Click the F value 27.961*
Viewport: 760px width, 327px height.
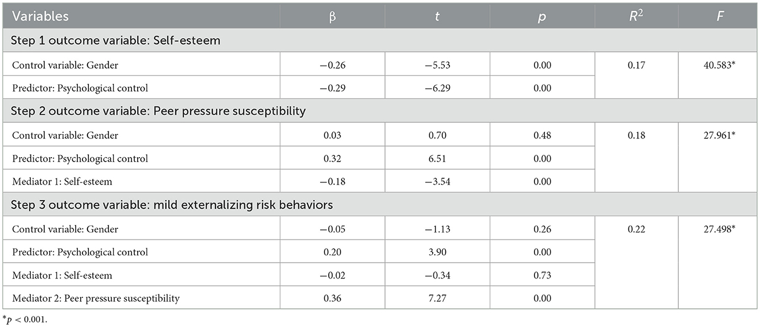(717, 135)
